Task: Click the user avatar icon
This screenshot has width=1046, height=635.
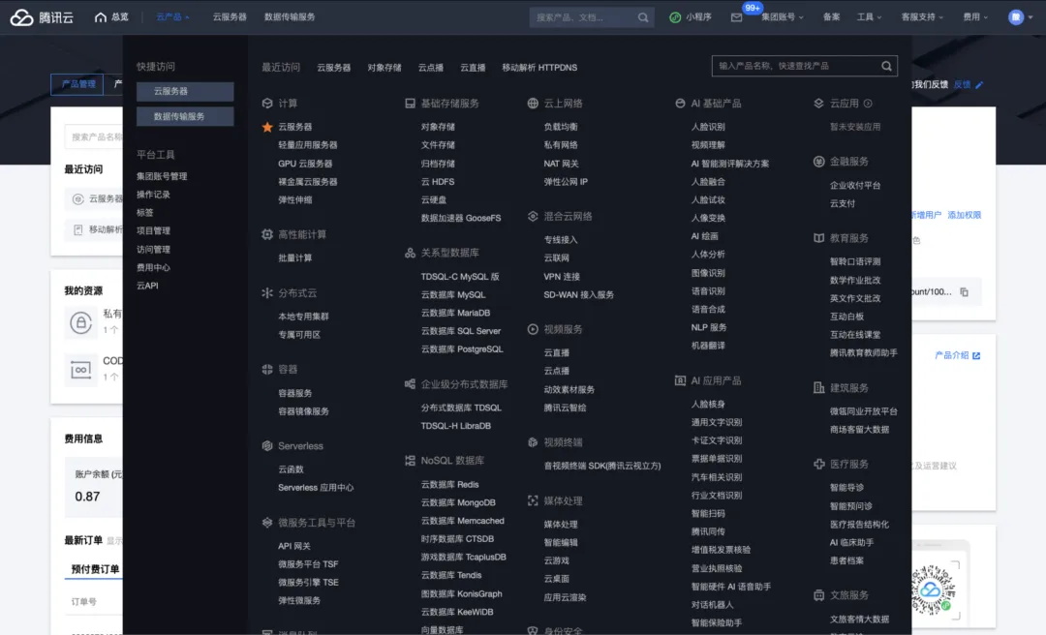Action: click(x=1015, y=17)
